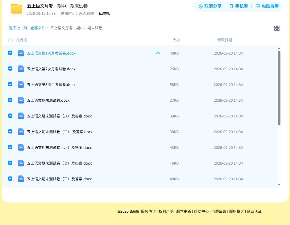
Task: Click scrollbar down arrow of file list
Action: (279, 185)
